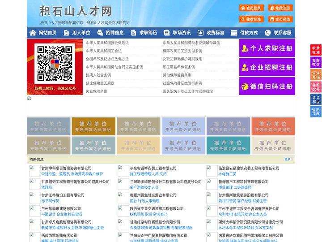Open 职工带薪年休假条例 link
Viewport: 322px width, 242px height.
179,67
